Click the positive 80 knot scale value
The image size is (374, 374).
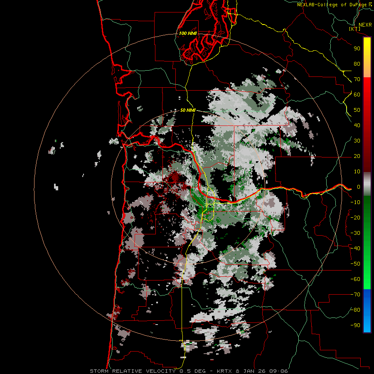[357, 64]
